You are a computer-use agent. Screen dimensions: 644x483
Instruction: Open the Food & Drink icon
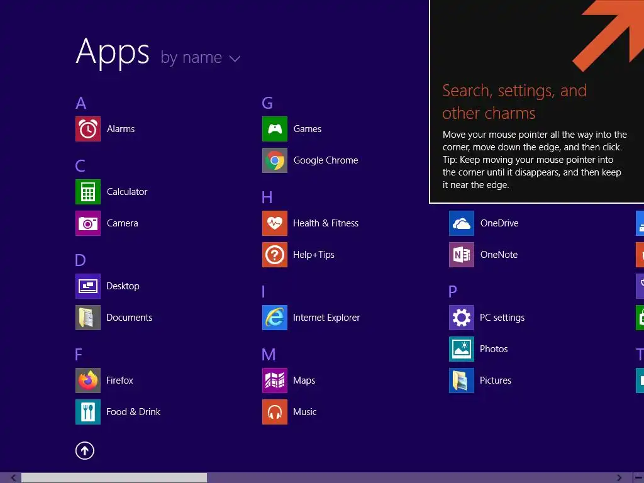88,412
